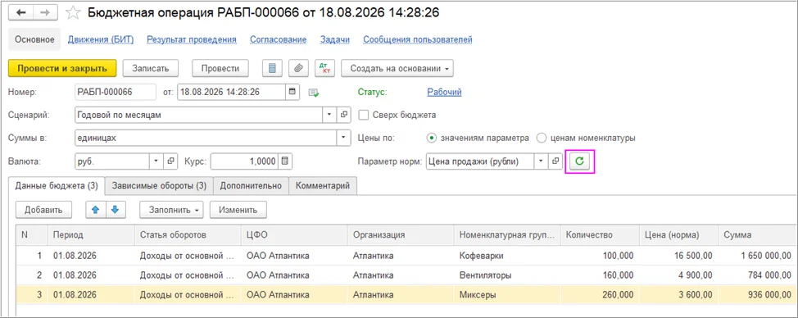Select the sum cell 936 000,00

pyautogui.click(x=758, y=294)
